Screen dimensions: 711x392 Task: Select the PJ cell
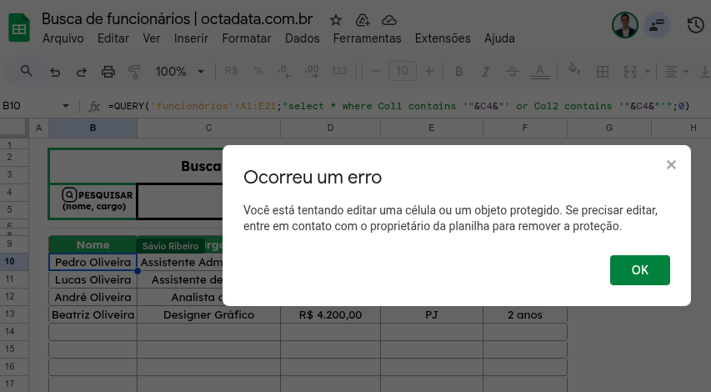coord(432,314)
